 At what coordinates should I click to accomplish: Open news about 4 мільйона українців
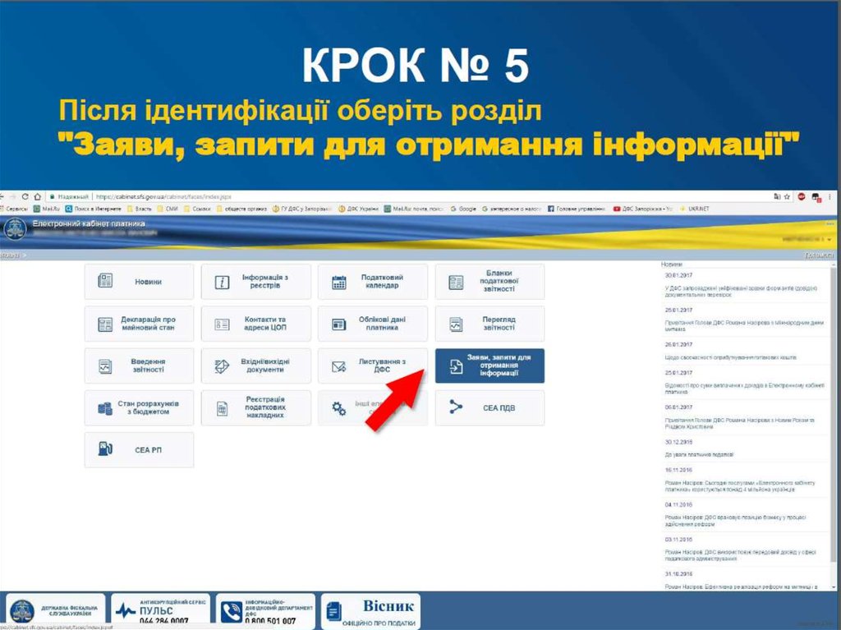(x=740, y=486)
